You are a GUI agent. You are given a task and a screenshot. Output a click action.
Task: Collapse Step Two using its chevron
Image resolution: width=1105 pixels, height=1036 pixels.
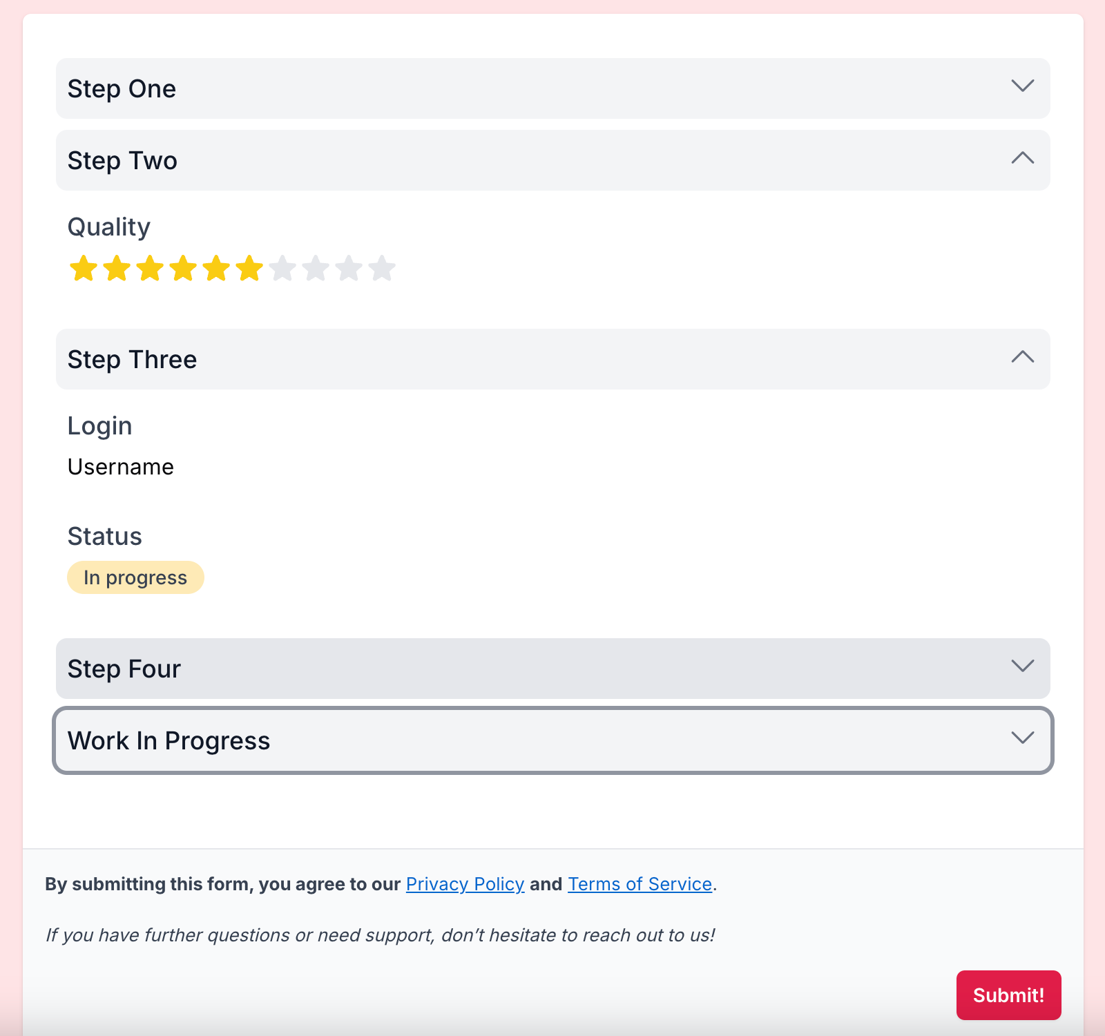point(1023,158)
